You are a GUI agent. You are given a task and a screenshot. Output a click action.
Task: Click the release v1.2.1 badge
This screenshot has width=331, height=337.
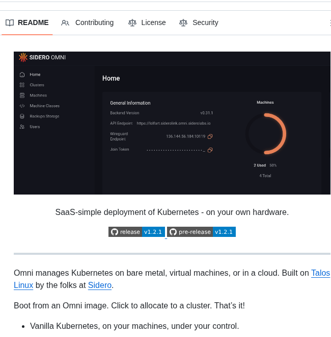click(136, 232)
